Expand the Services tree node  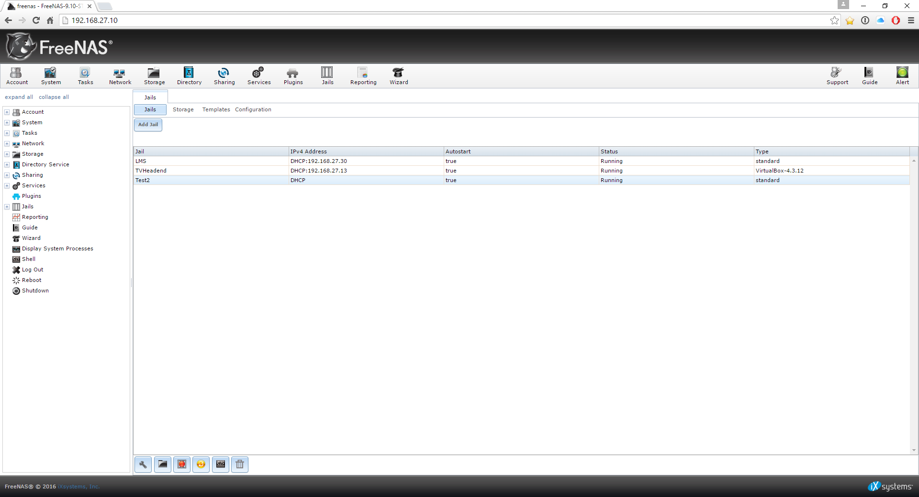pyautogui.click(x=7, y=185)
